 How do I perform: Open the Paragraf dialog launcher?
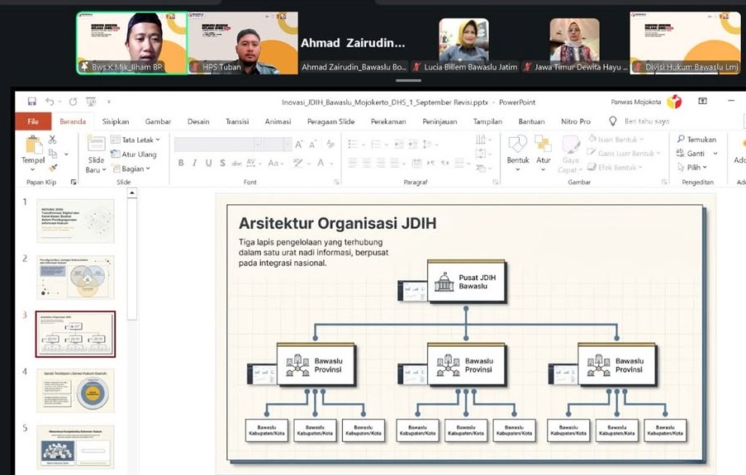[x=496, y=182]
